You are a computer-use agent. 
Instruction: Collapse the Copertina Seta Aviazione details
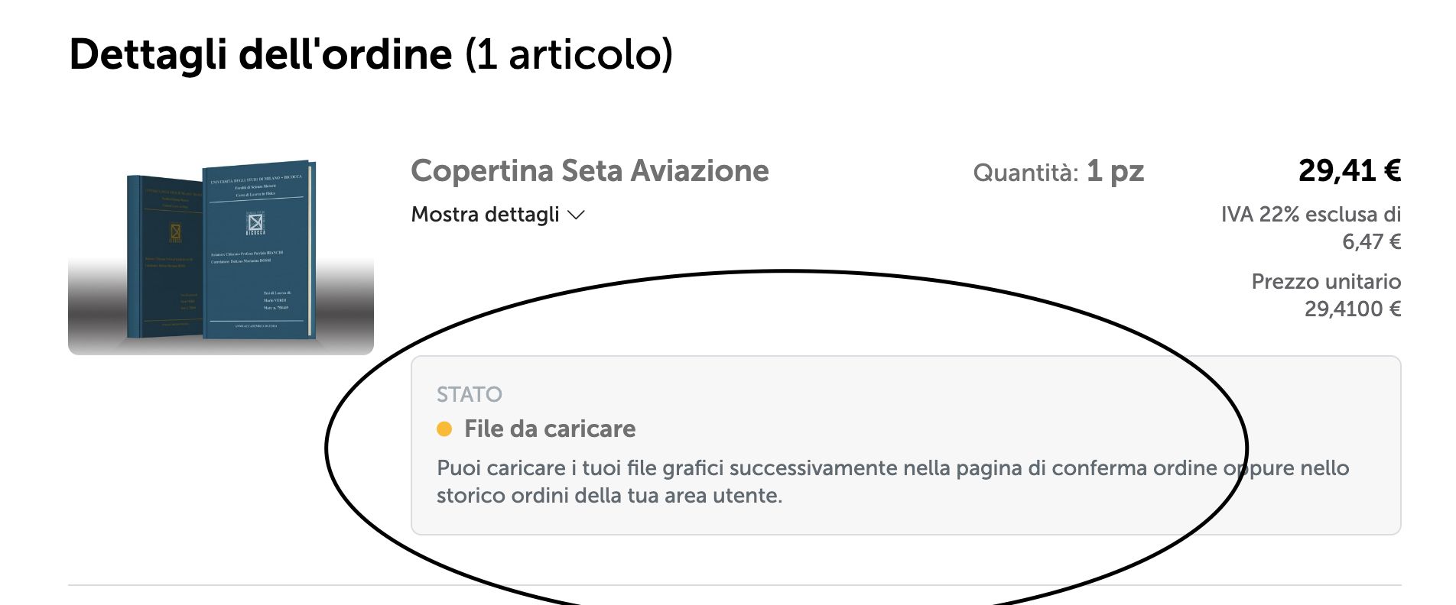[493, 215]
